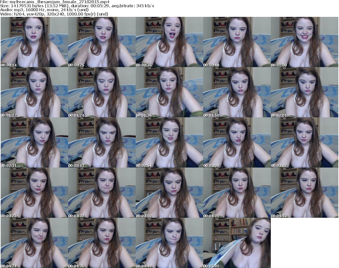This screenshot has height=268, width=339.
Task: Click the frame stamped 00:03:50
Action: tap(169, 193)
